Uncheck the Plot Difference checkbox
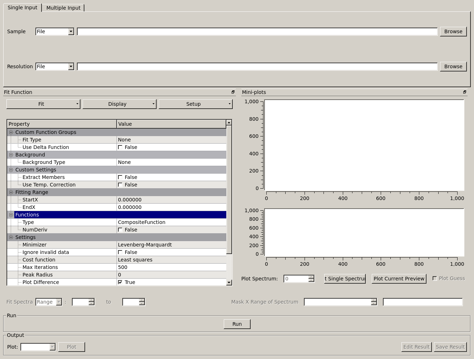This screenshot has width=474, height=359. [x=120, y=282]
